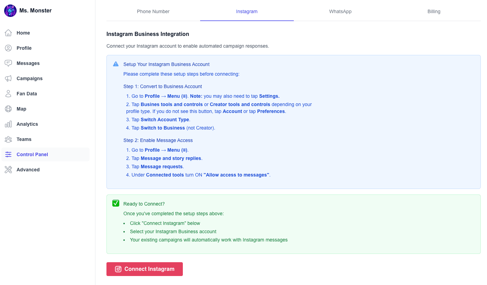Click the green checkmark icon

[115, 203]
